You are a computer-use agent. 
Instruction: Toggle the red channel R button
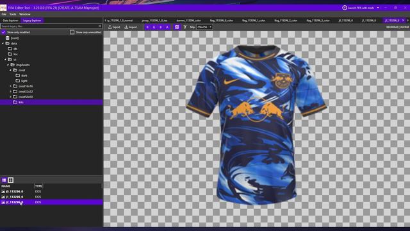tap(147, 27)
